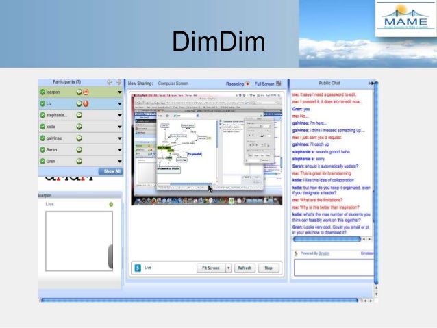The width and height of the screenshot is (437, 328).
Task: Click the shared computer screen thumbnail
Action: point(207,149)
